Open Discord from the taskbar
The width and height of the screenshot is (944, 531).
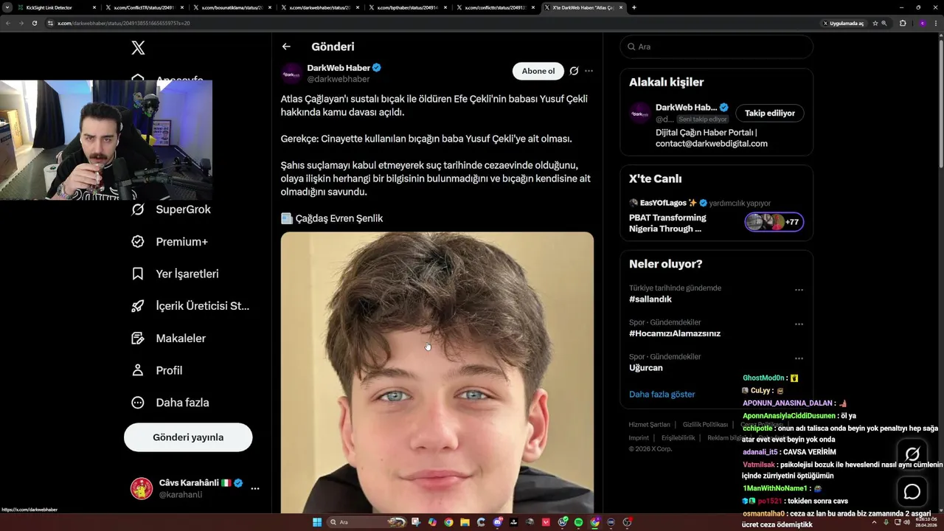498,522
